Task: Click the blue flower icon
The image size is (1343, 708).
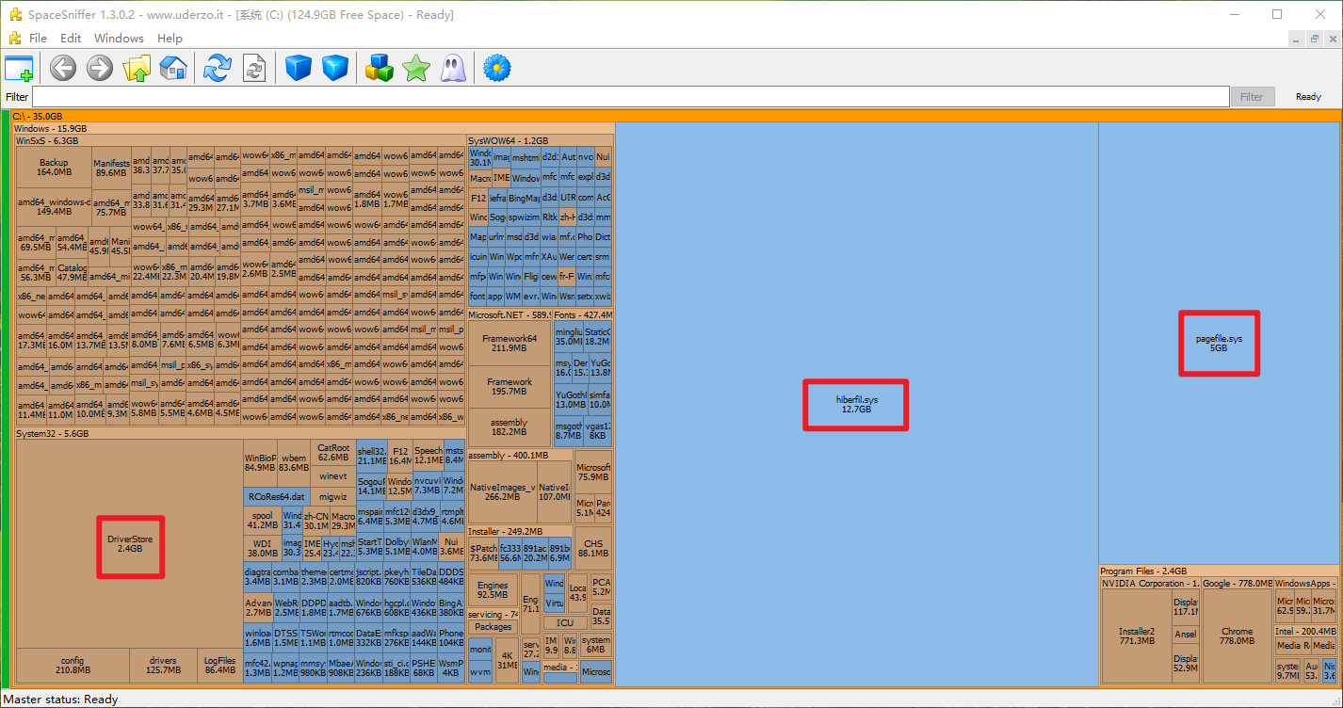Action: (497, 68)
